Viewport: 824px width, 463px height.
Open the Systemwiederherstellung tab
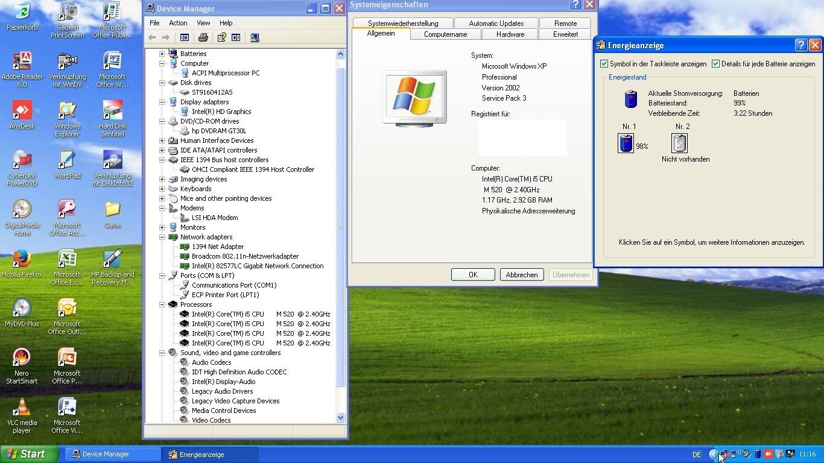[403, 23]
